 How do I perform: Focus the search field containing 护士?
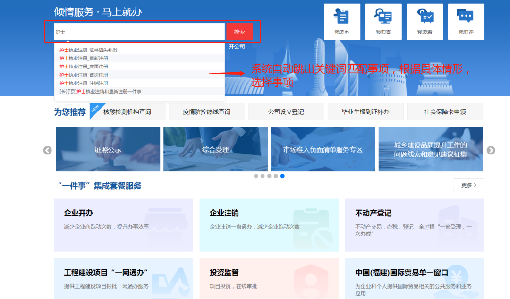139,32
